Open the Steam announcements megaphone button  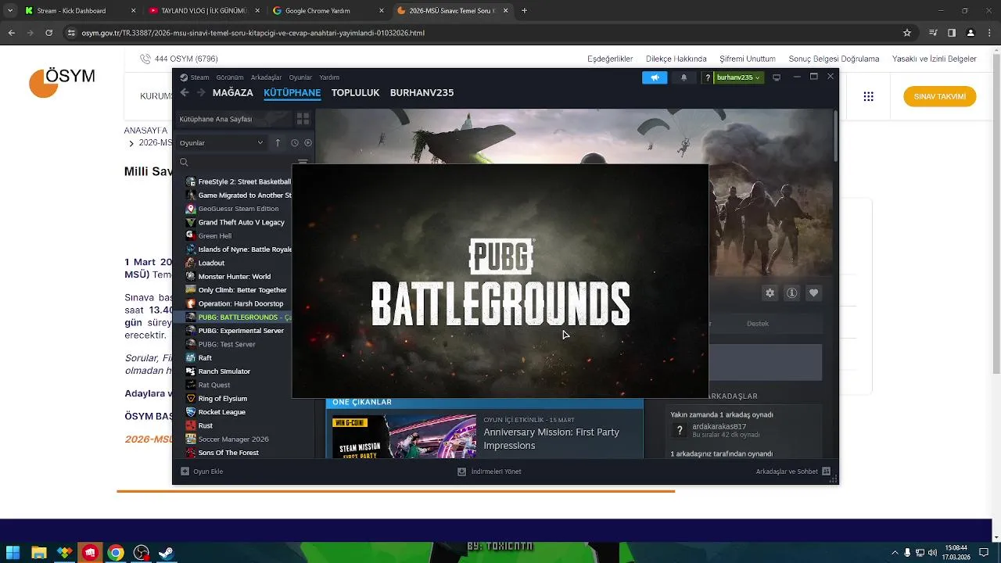coord(655,77)
